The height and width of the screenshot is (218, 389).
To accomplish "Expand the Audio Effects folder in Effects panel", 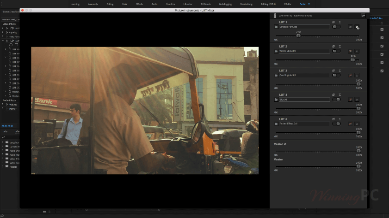I will click(3, 151).
